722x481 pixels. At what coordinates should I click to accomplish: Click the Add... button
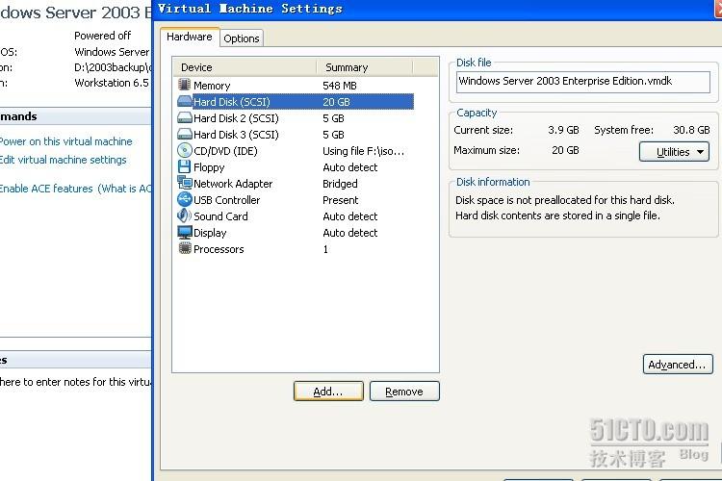(x=328, y=392)
